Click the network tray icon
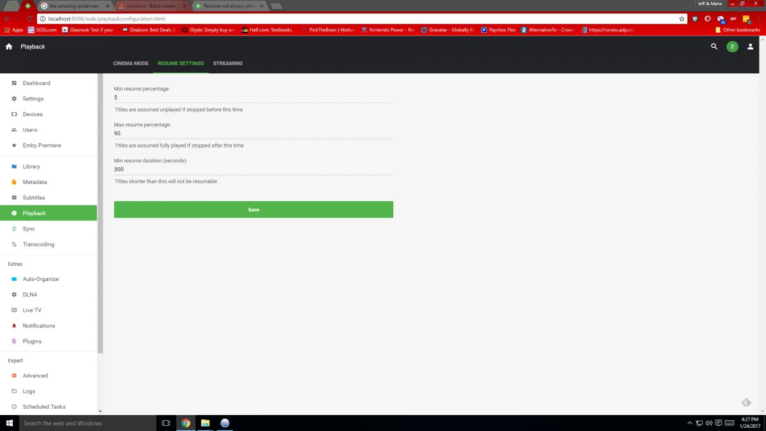Viewport: 766px width, 431px height. tap(699, 423)
